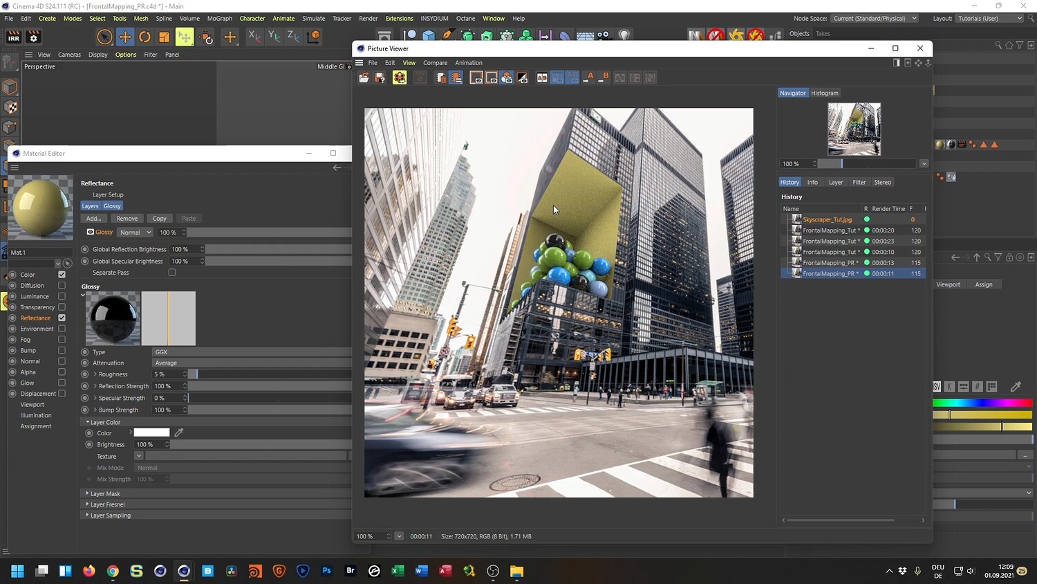Click the white layer Color swatch
Viewport: 1037px width, 584px height.
click(x=151, y=432)
